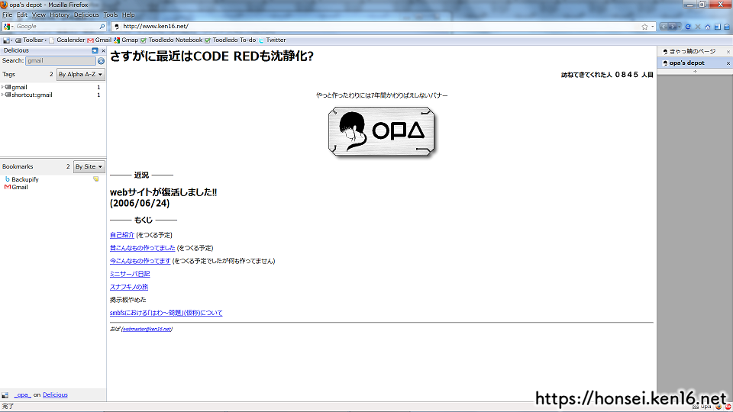Expand the gmail tag tree item
This screenshot has width=733, height=412.
coord(3,88)
